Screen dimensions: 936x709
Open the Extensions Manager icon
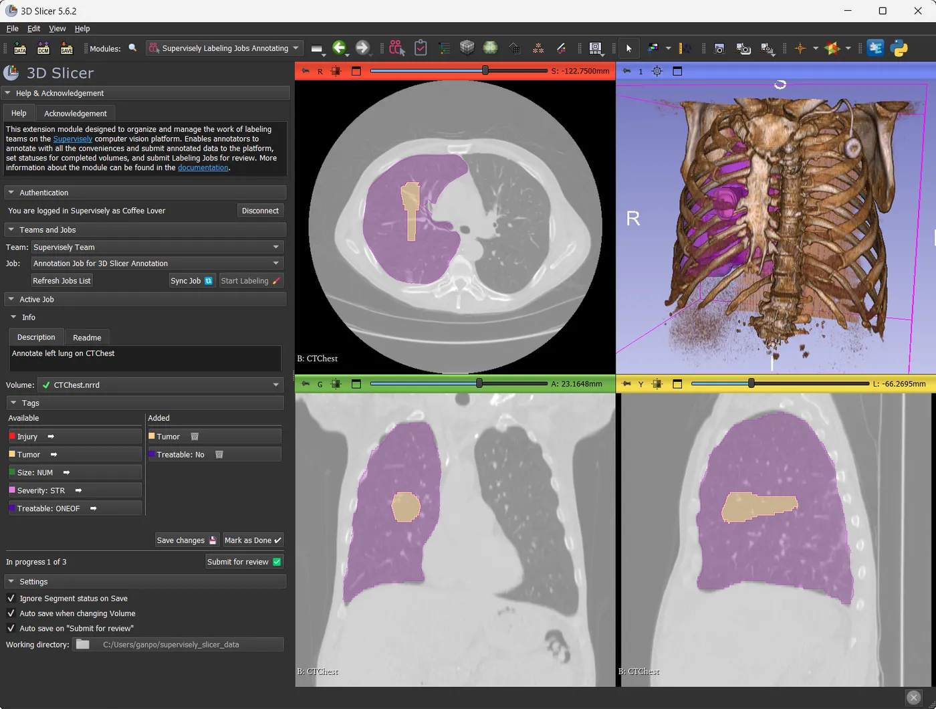tap(875, 48)
